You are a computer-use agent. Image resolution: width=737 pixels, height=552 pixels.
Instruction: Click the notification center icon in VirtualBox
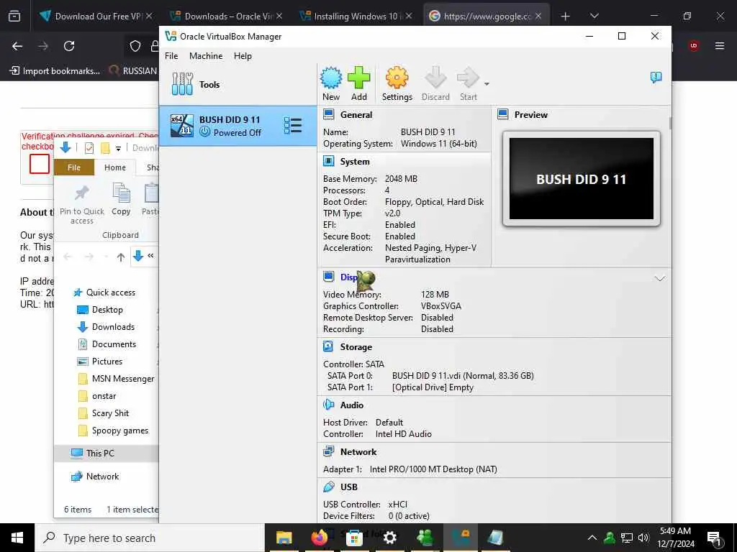click(656, 78)
